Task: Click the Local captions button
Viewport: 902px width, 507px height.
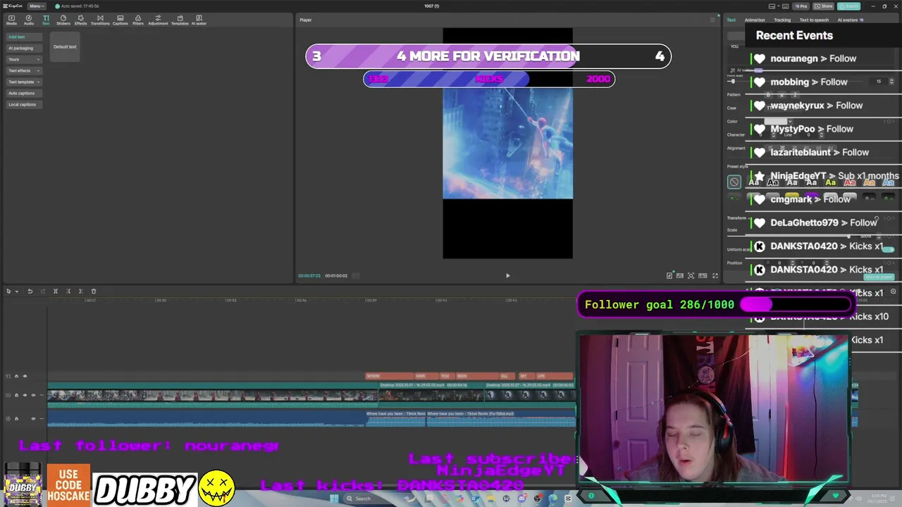Action: pyautogui.click(x=24, y=104)
